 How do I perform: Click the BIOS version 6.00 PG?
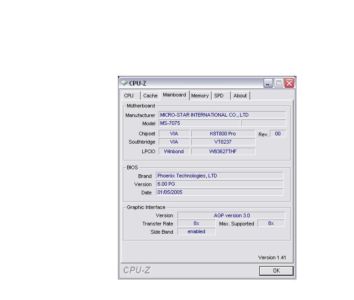pos(220,184)
